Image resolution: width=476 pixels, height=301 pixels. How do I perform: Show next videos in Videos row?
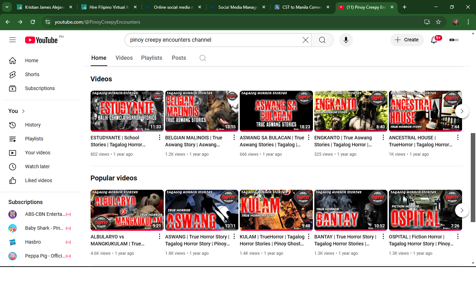tap(462, 111)
